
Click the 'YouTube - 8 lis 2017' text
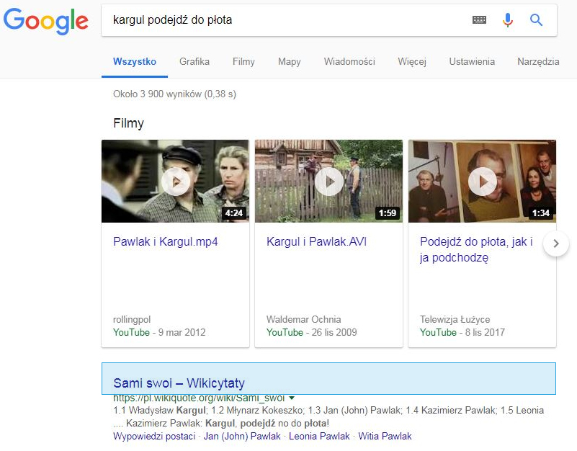[x=462, y=332]
